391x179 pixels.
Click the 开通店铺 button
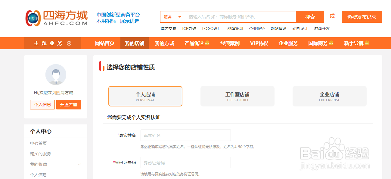click(69, 105)
